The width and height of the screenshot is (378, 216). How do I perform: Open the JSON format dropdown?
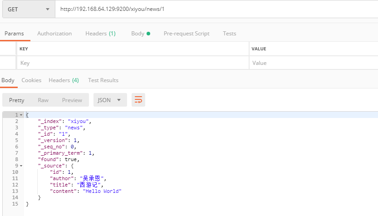pyautogui.click(x=110, y=100)
